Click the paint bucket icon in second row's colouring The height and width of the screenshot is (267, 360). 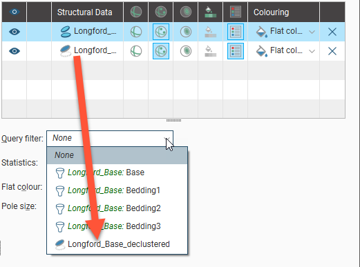(262, 51)
